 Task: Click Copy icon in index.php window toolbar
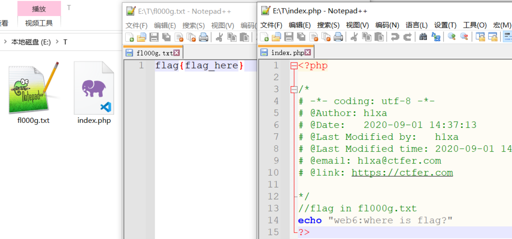(x=367, y=37)
